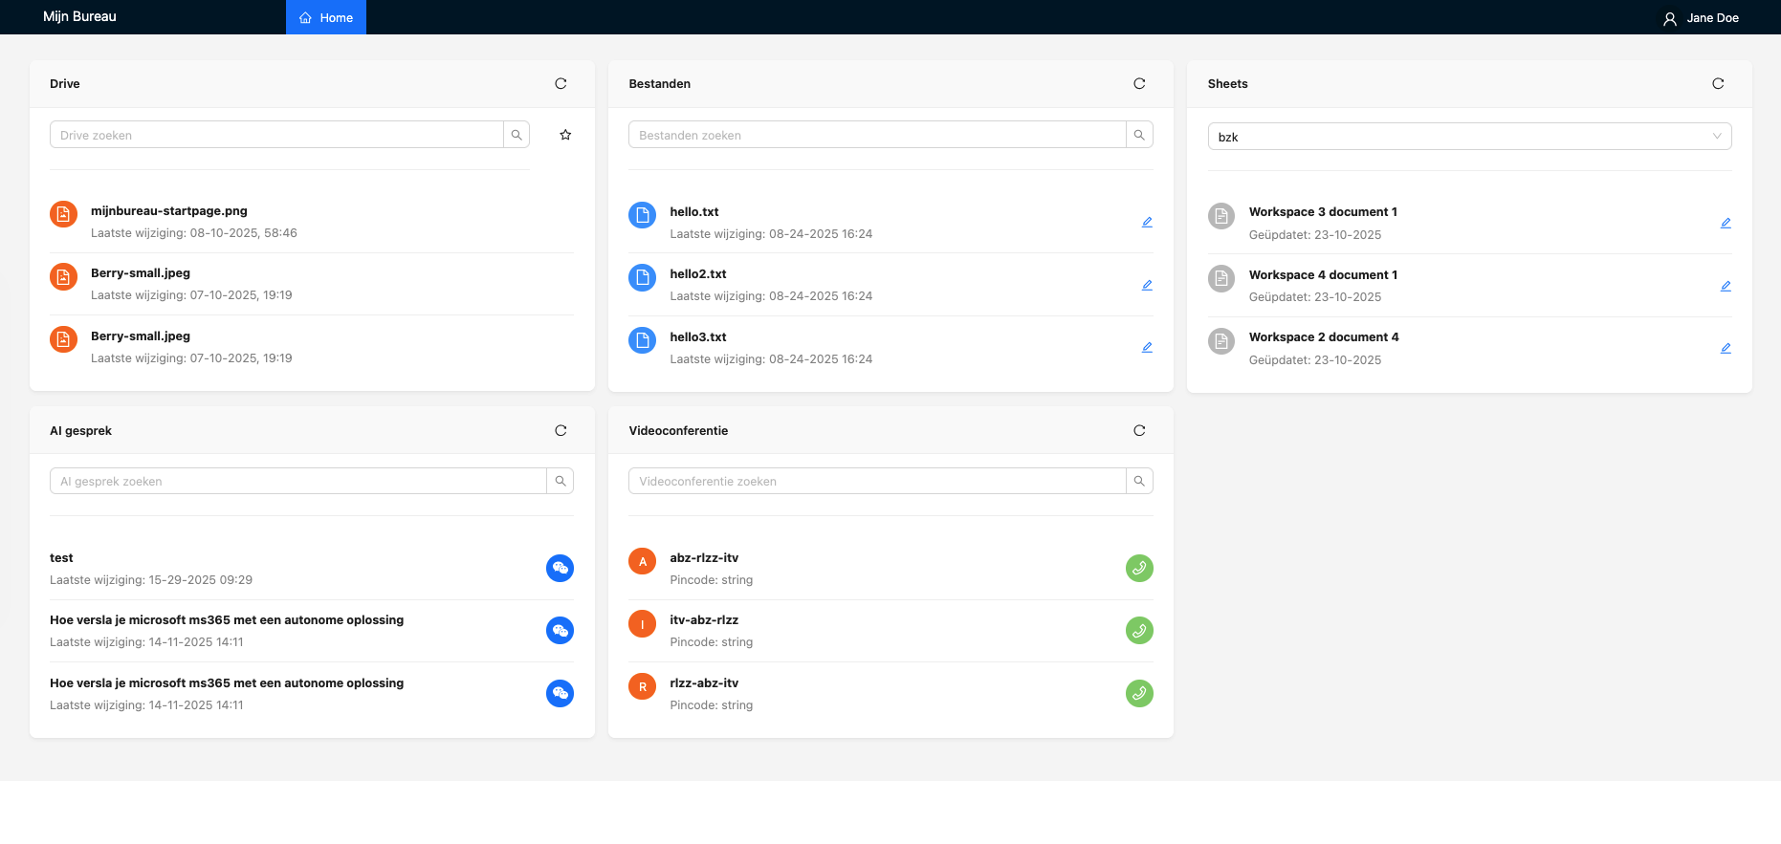Open Jane Doe user menu
Screen dimensions: 1781x844
[1701, 18]
